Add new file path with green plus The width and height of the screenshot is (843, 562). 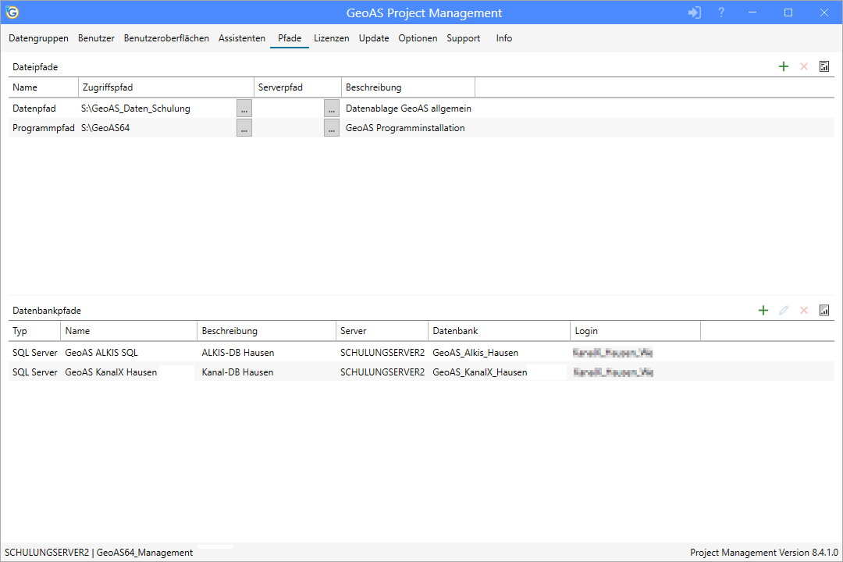click(784, 67)
